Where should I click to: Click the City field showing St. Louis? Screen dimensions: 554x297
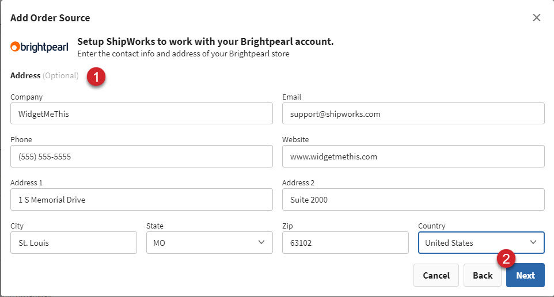point(74,243)
